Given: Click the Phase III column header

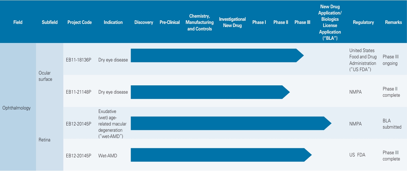Looking at the screenshot, I should point(302,22).
